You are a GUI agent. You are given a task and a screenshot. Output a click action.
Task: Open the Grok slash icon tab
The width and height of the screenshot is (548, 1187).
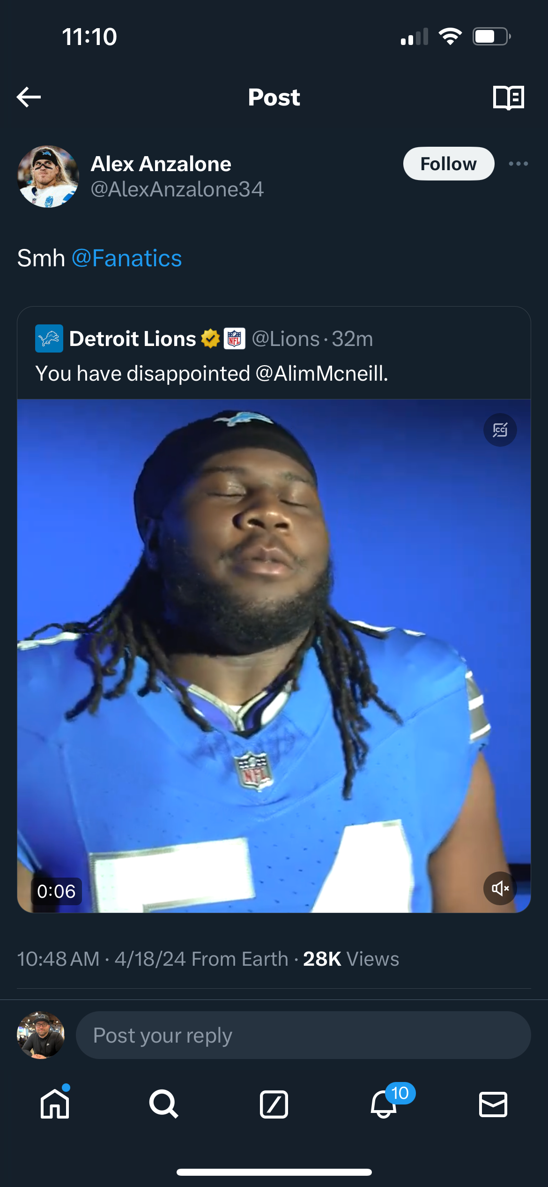click(274, 1104)
